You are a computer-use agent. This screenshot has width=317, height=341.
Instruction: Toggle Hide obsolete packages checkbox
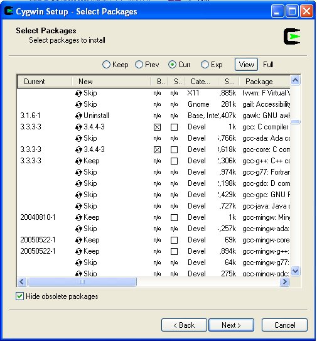(20, 296)
